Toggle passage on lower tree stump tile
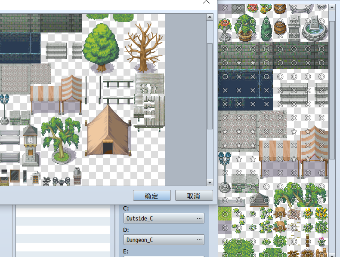Viewport: 340px width, 257px height. (x=280, y=228)
